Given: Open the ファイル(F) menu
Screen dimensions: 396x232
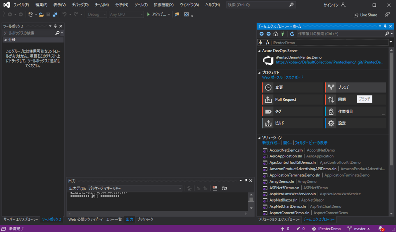Looking at the screenshot, I should click(21, 5).
